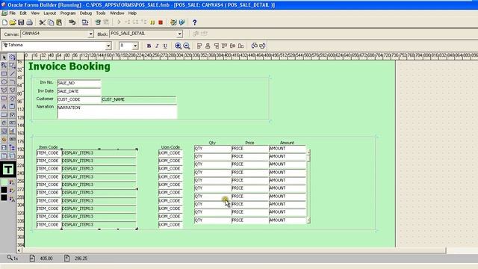Image resolution: width=478 pixels, height=269 pixels.
Task: Click the Help question mark icon
Action: point(194,22)
